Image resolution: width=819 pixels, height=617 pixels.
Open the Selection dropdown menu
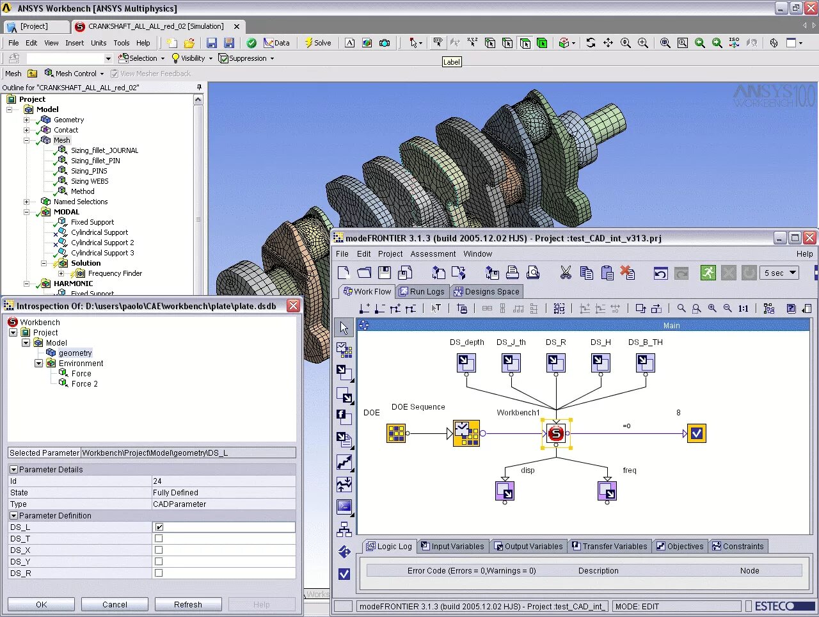point(141,58)
